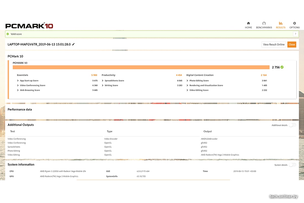The width and height of the screenshot is (304, 203).
Task: Expand Video Editing Score
Action: pos(187,90)
